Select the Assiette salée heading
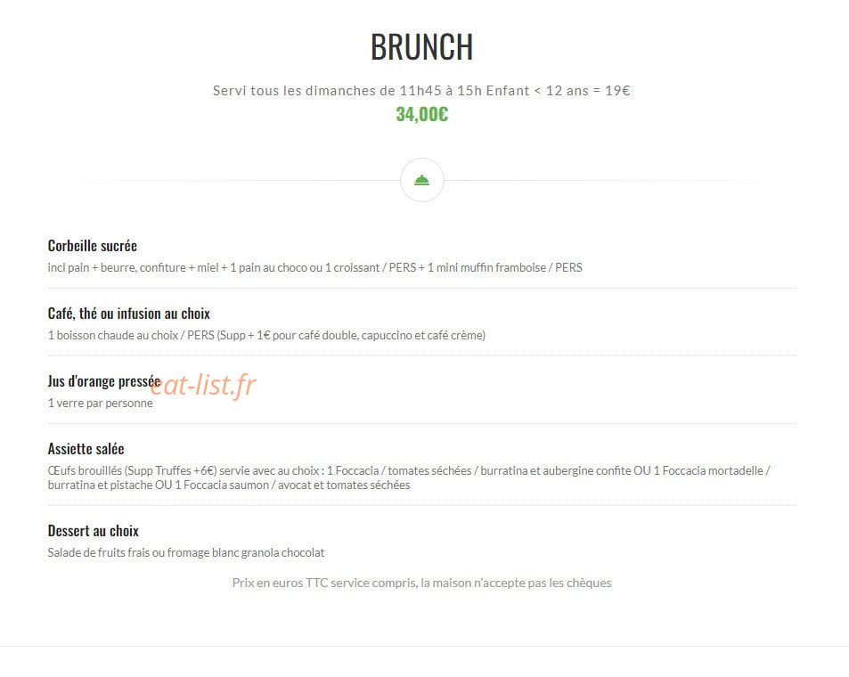This screenshot has width=849, height=677. tap(86, 449)
